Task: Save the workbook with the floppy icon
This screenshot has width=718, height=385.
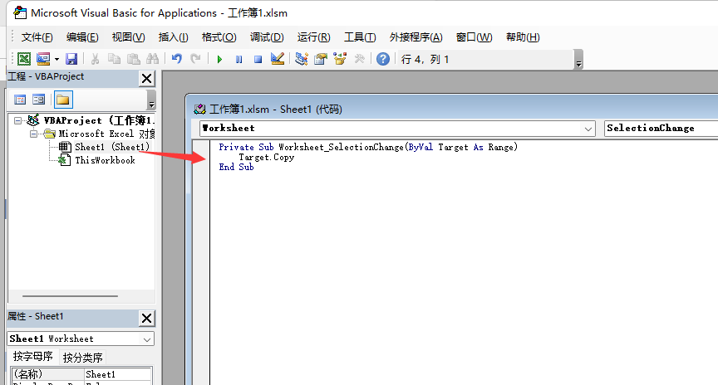Action: [x=71, y=59]
